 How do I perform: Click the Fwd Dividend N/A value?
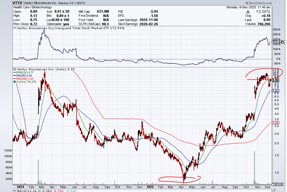pos(106,16)
